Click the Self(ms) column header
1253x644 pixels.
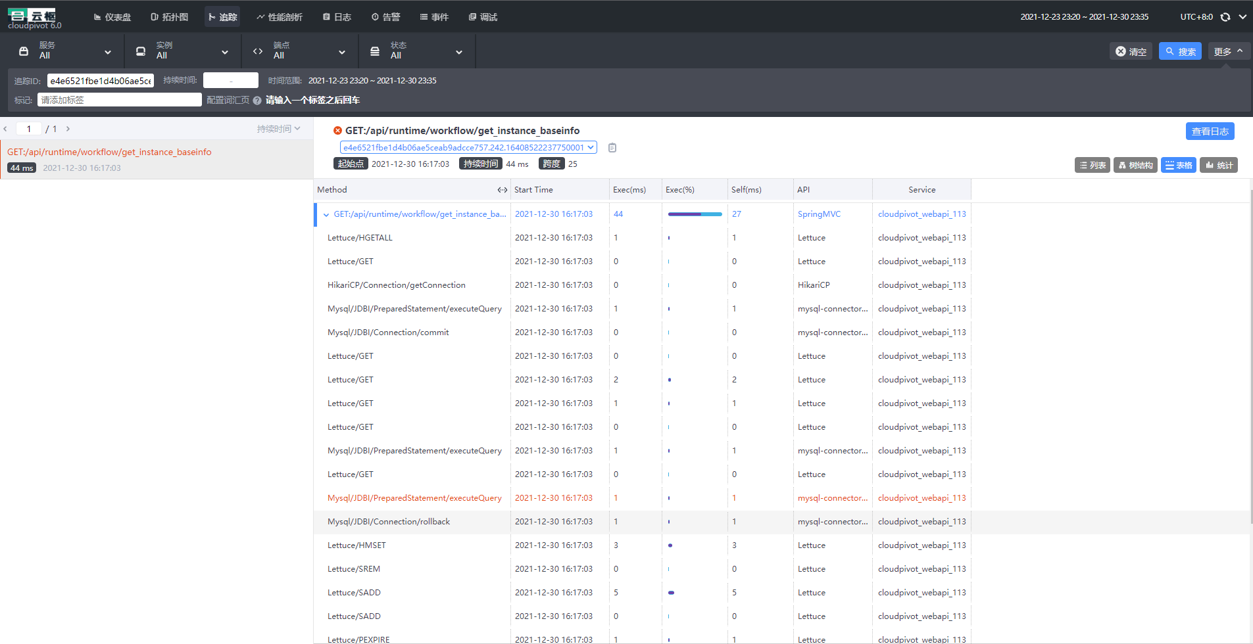click(x=747, y=190)
